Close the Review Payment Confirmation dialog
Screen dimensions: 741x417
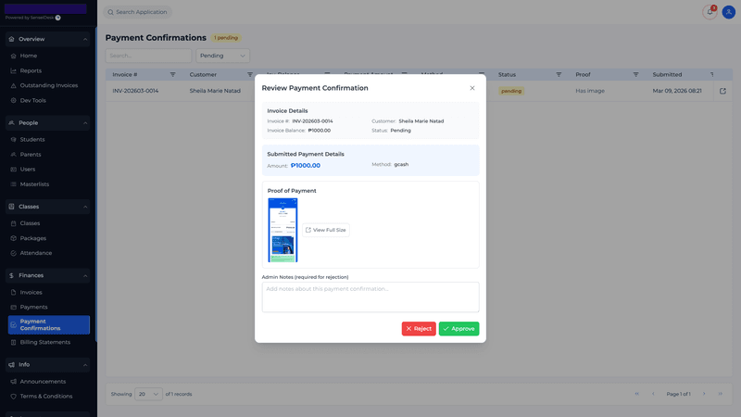pos(472,88)
